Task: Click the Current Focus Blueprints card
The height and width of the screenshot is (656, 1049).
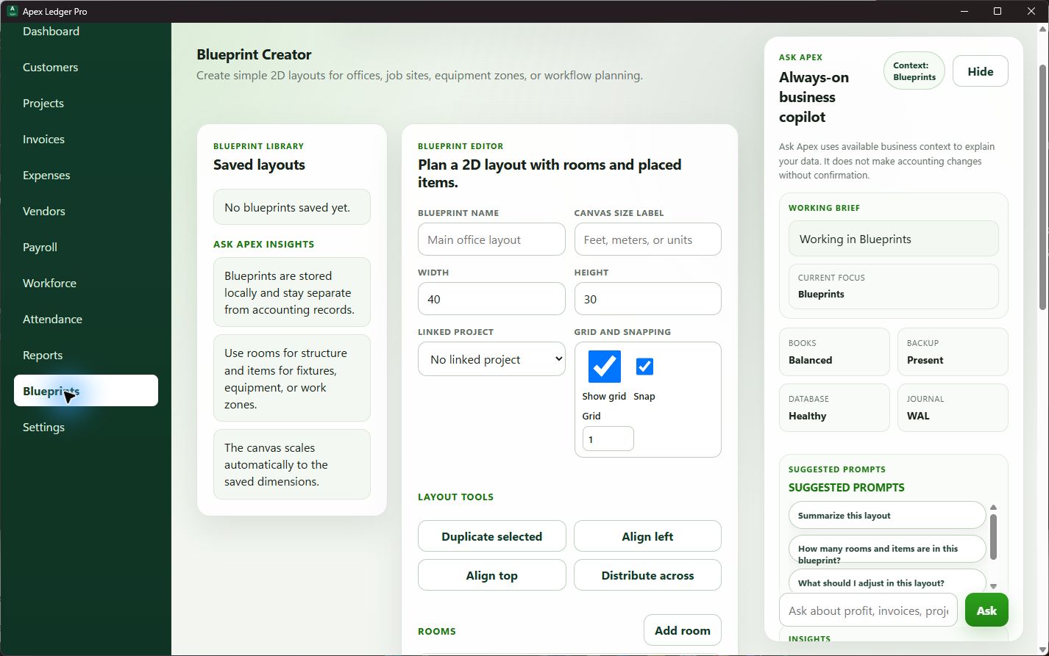Action: coord(893,286)
